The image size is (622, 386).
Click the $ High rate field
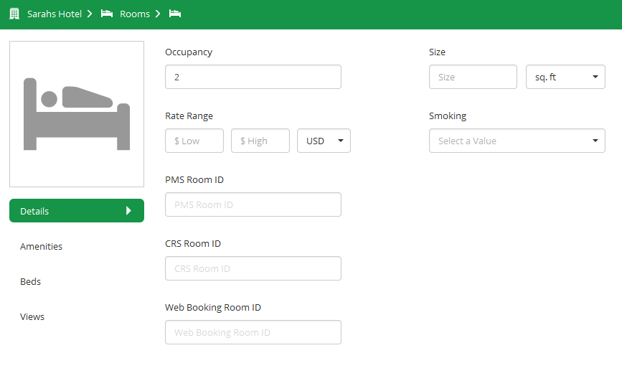(260, 141)
